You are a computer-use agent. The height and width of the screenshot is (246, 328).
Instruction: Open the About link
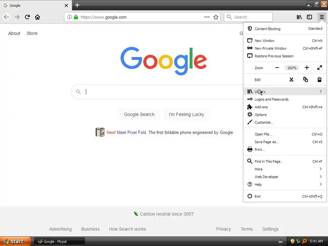14,33
